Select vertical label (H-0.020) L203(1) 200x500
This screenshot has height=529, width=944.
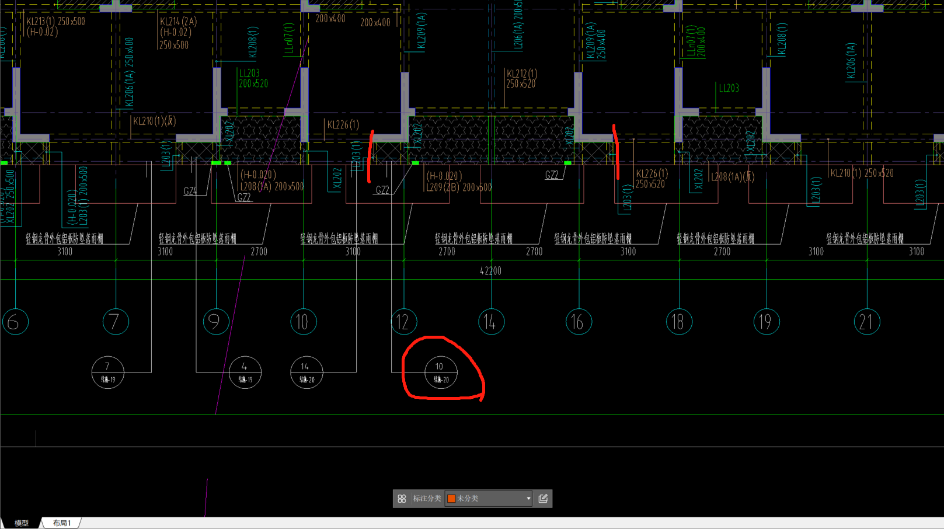pyautogui.click(x=76, y=196)
